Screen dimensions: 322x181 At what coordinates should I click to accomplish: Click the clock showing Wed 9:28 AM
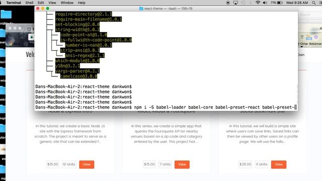click(x=297, y=3)
